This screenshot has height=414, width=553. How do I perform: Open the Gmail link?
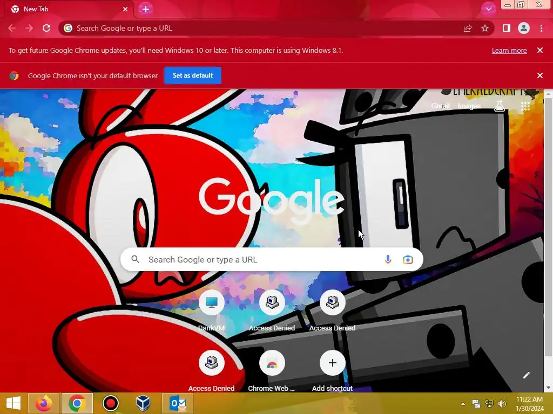(x=440, y=106)
